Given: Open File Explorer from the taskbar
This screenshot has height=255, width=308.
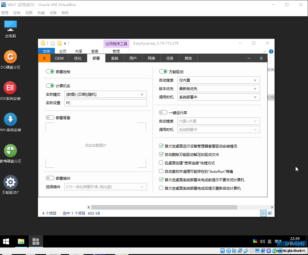Looking at the screenshot, I should click(21, 241).
